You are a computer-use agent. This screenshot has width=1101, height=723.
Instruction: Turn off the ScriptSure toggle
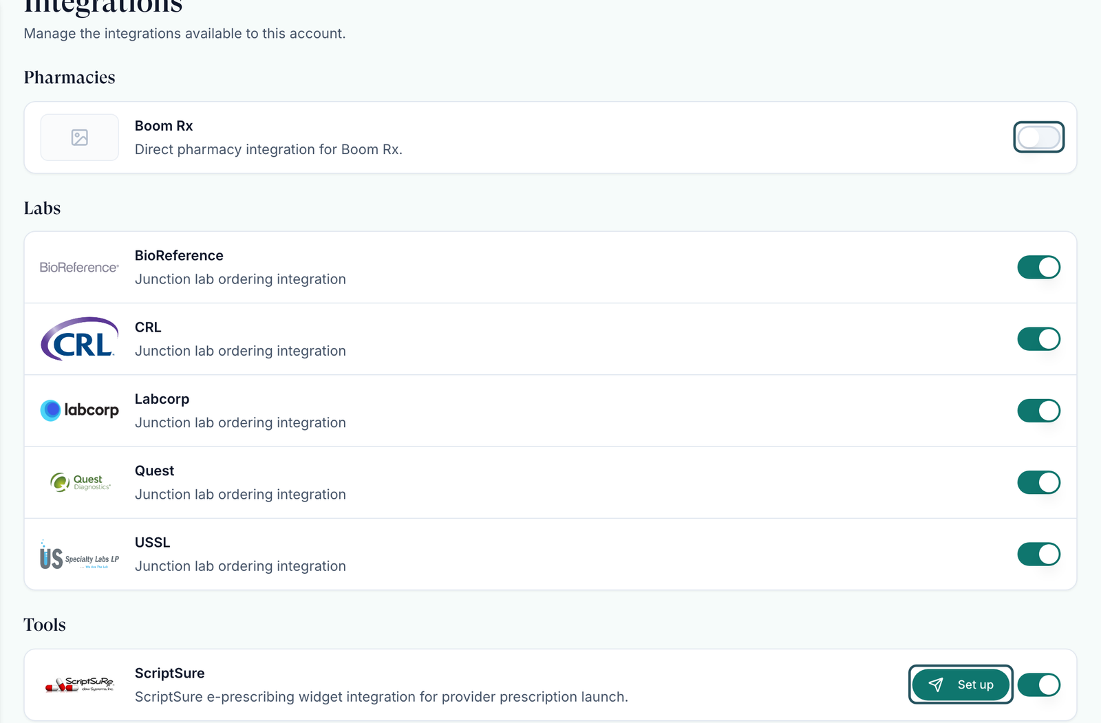coord(1038,684)
